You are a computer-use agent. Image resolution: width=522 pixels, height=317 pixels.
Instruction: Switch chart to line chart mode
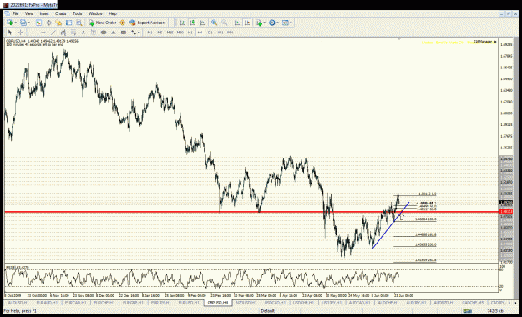point(202,23)
